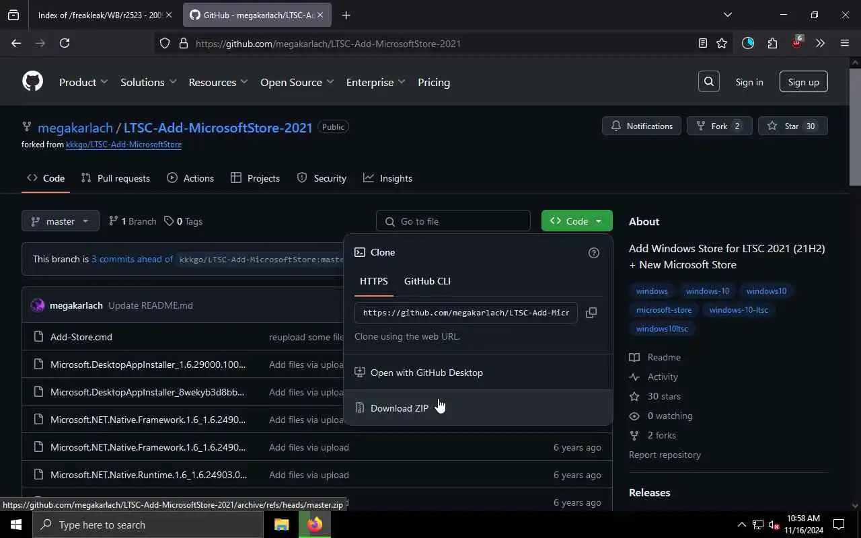Image resolution: width=861 pixels, height=538 pixels.
Task: Choose Open with GitHub Desktop
Action: coord(478,373)
